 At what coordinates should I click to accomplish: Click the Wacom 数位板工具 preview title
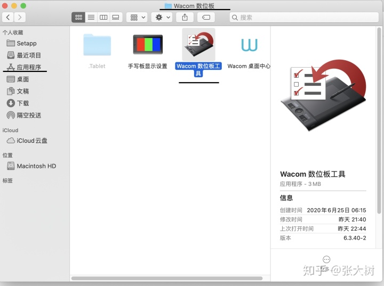click(313, 174)
